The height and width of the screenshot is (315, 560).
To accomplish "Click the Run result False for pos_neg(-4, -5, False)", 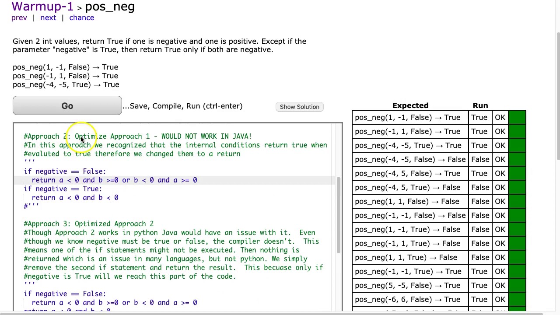I will pyautogui.click(x=480, y=159).
